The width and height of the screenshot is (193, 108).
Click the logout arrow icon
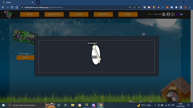[173, 14]
